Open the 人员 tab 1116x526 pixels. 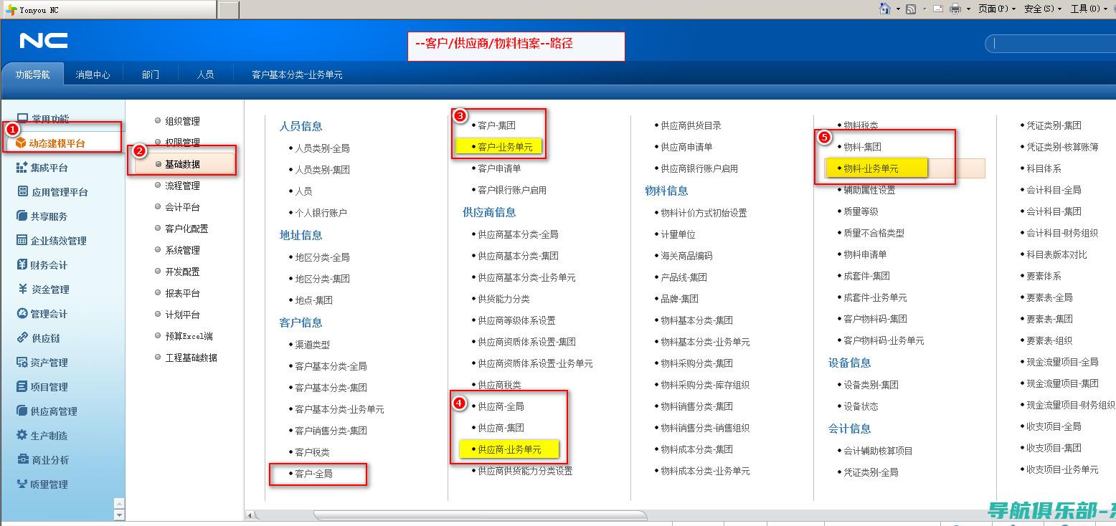[205, 75]
